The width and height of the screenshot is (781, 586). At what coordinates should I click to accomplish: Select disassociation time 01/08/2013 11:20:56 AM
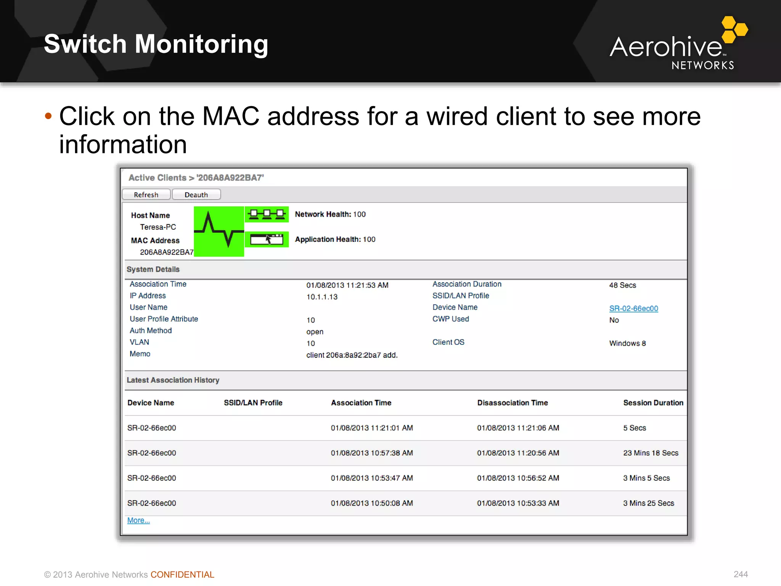518,453
